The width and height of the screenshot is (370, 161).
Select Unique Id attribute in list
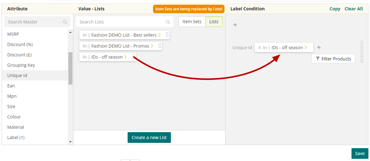point(17,75)
